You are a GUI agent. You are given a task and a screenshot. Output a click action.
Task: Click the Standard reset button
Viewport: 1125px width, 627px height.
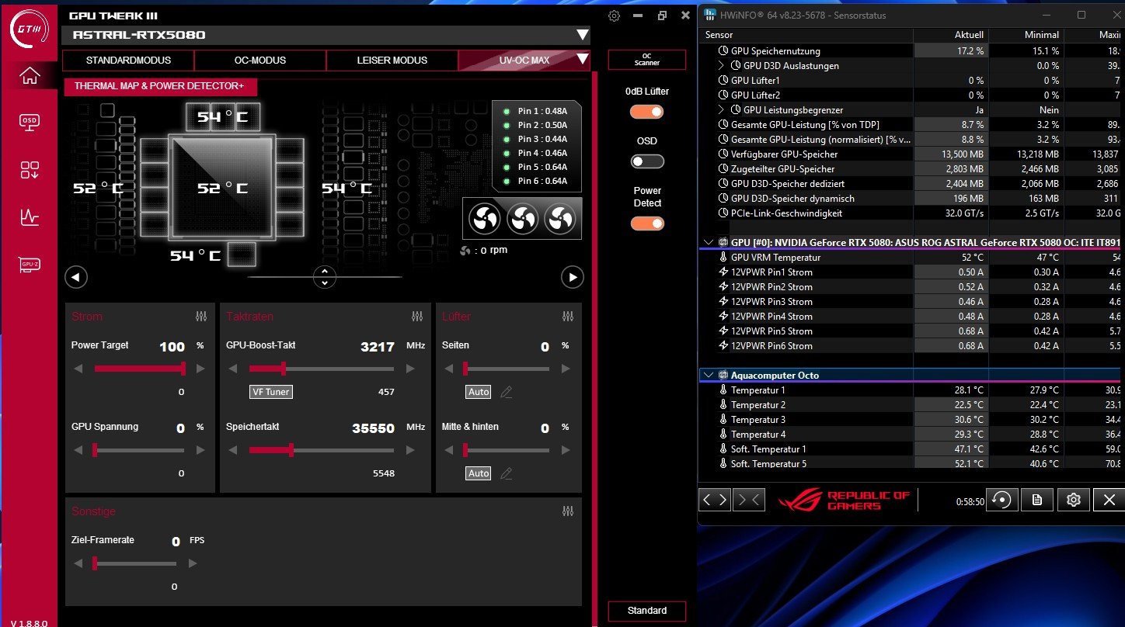[647, 611]
